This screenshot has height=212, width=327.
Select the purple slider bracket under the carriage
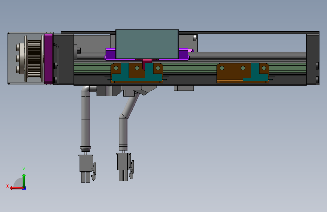click(x=147, y=54)
